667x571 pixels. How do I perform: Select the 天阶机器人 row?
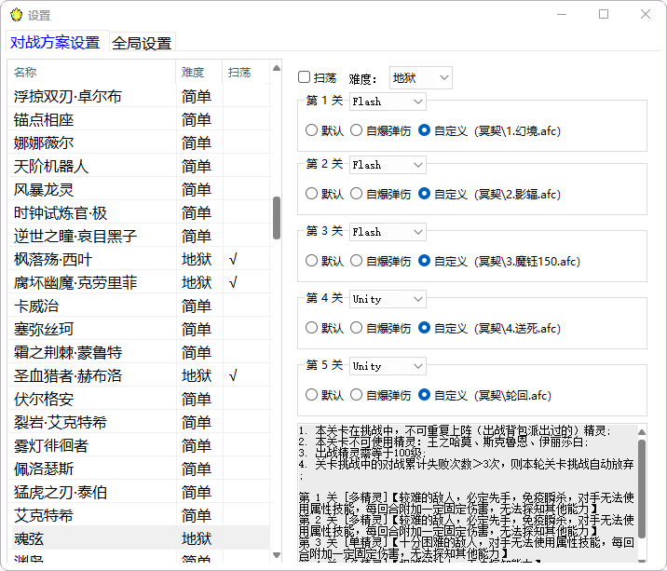[x=139, y=166]
